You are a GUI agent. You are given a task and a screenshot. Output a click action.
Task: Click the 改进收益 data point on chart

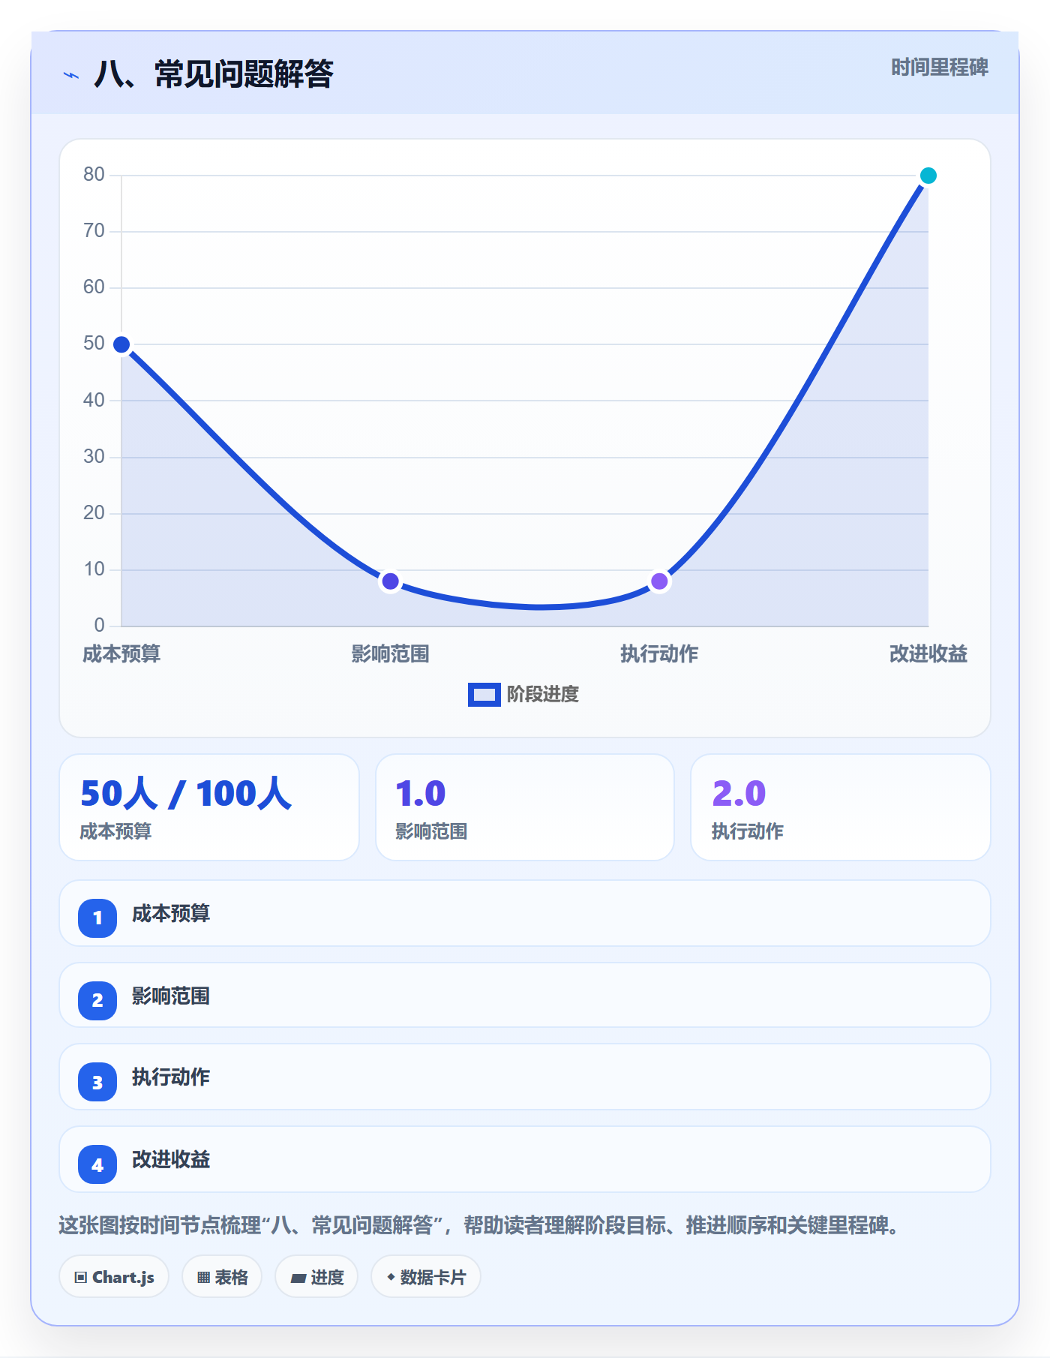point(928,176)
